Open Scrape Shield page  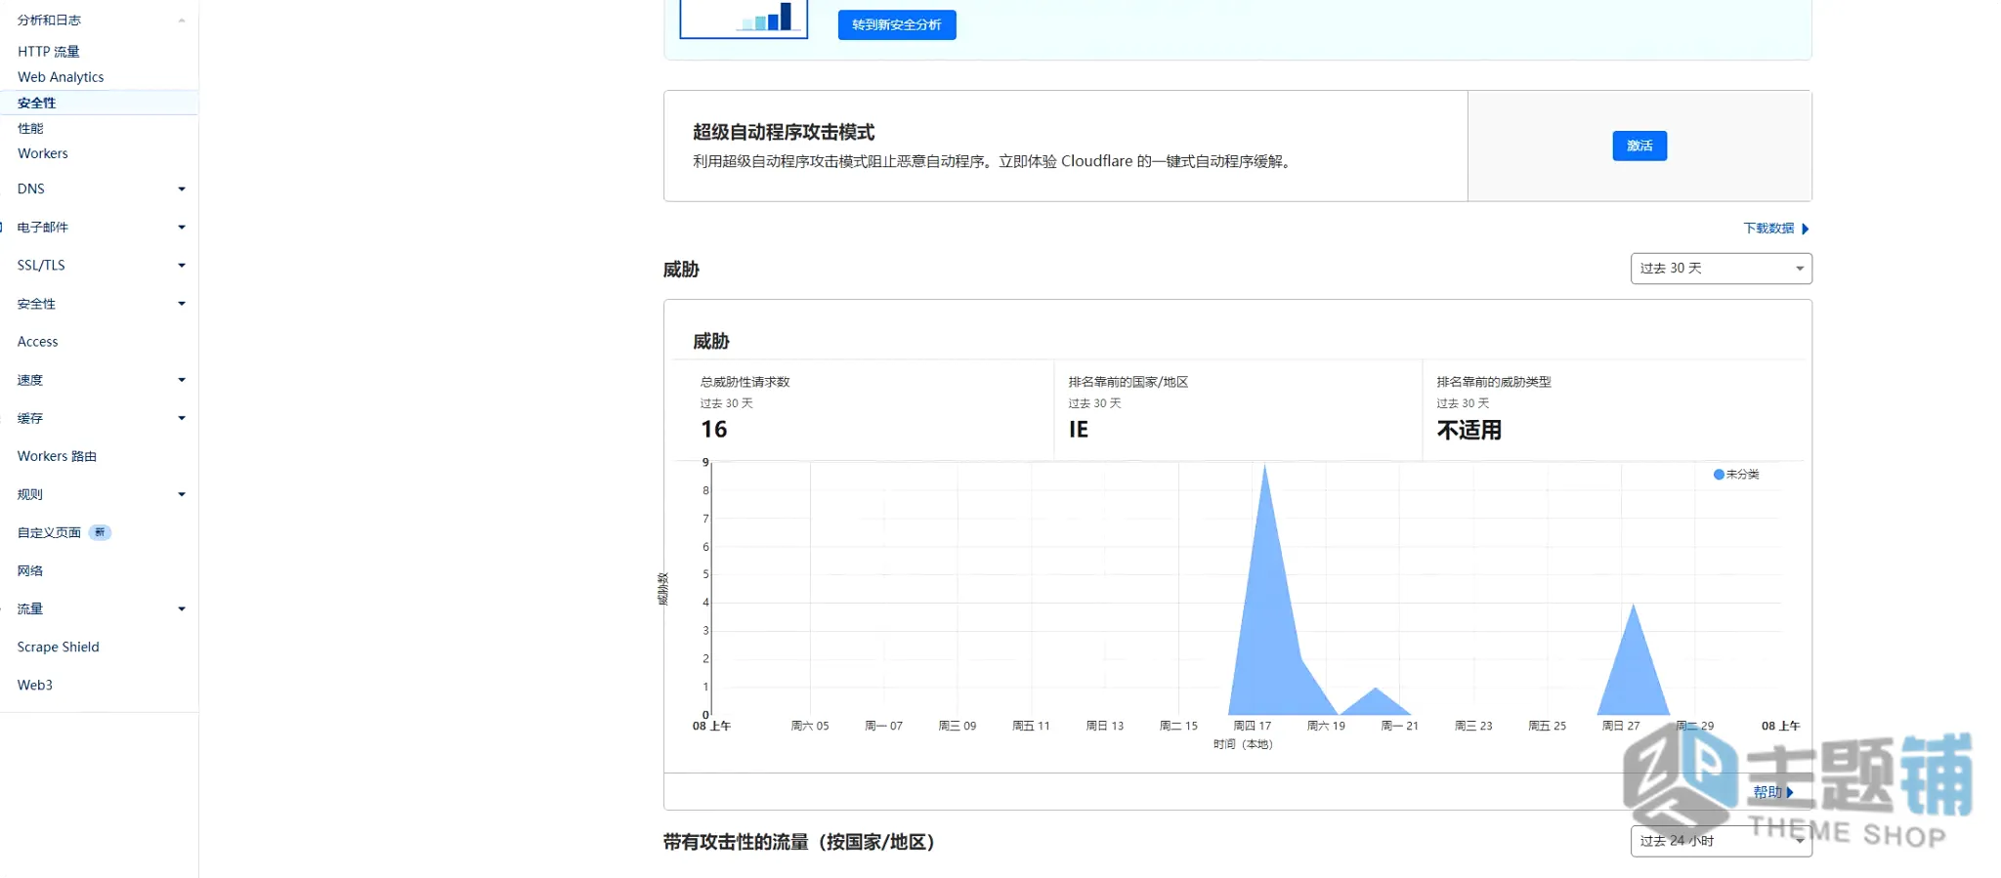point(59,647)
